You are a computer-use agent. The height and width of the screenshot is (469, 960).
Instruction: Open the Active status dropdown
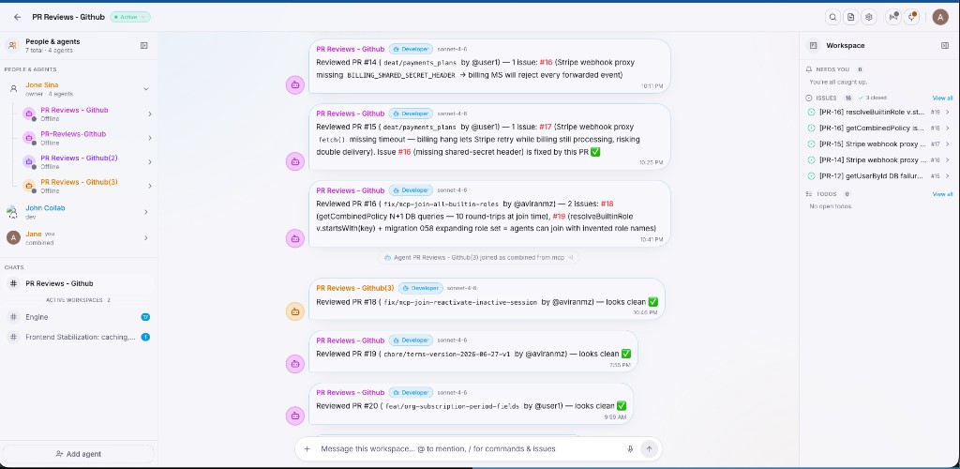[130, 17]
